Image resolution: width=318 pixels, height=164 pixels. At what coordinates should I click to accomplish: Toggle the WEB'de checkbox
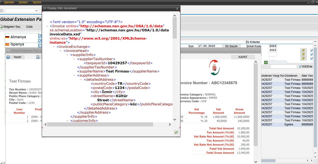pyautogui.click(x=300, y=67)
